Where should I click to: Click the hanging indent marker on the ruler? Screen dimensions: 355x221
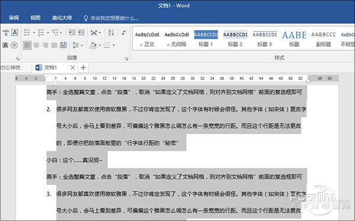(56, 81)
